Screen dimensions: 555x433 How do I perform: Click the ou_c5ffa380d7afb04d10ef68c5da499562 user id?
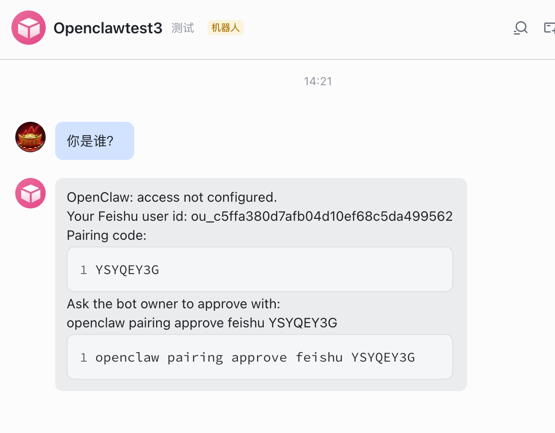pos(322,216)
